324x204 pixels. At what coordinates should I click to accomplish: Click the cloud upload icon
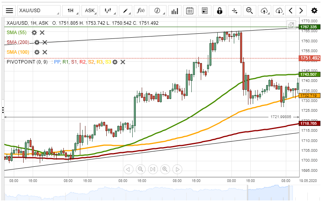[x=265, y=11]
